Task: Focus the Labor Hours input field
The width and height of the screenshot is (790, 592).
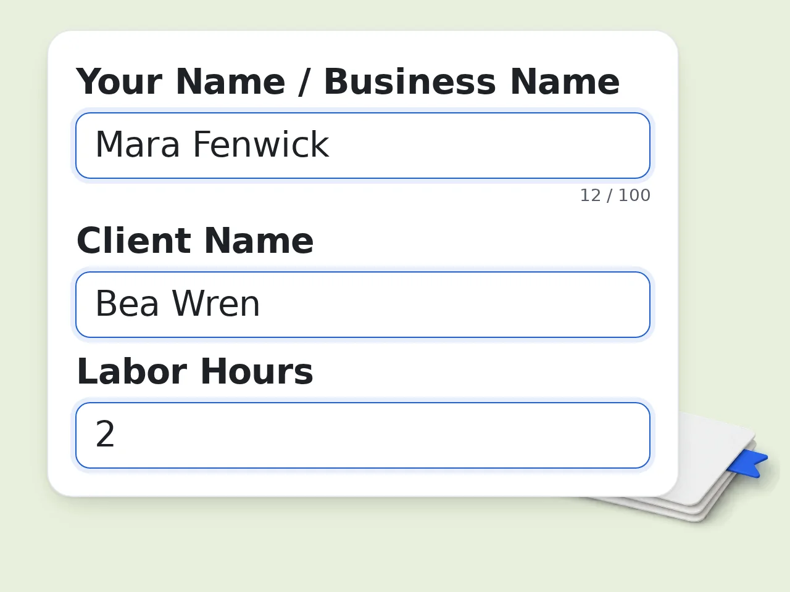Action: click(x=363, y=435)
